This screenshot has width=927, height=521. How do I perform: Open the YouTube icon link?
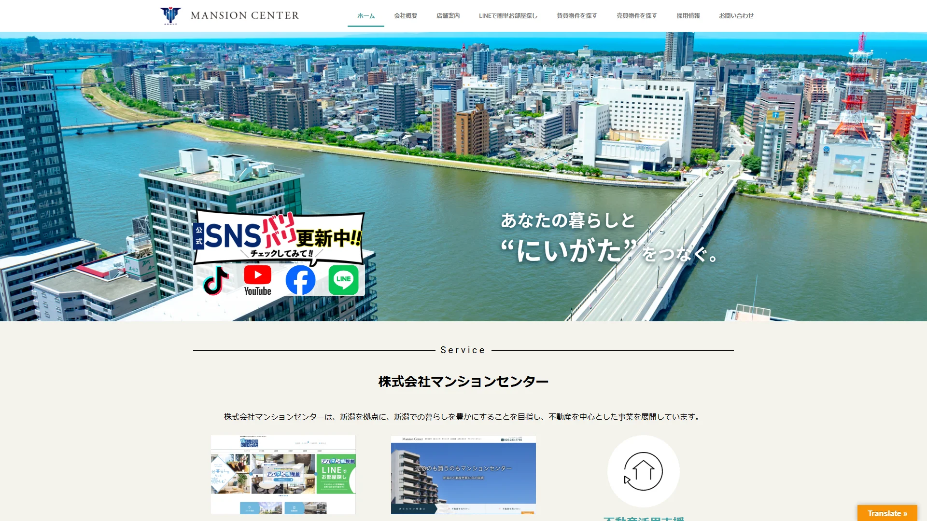pyautogui.click(x=257, y=280)
